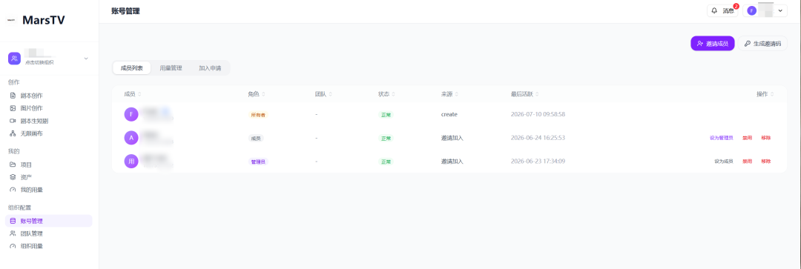Select 账号管理 in sidebar

[48, 221]
